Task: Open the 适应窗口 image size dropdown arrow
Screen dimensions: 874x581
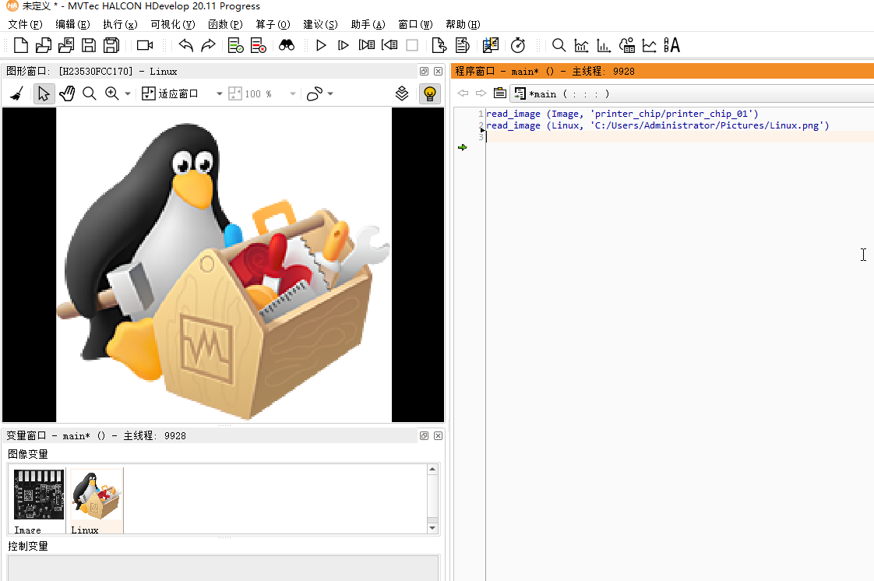Action: [219, 93]
